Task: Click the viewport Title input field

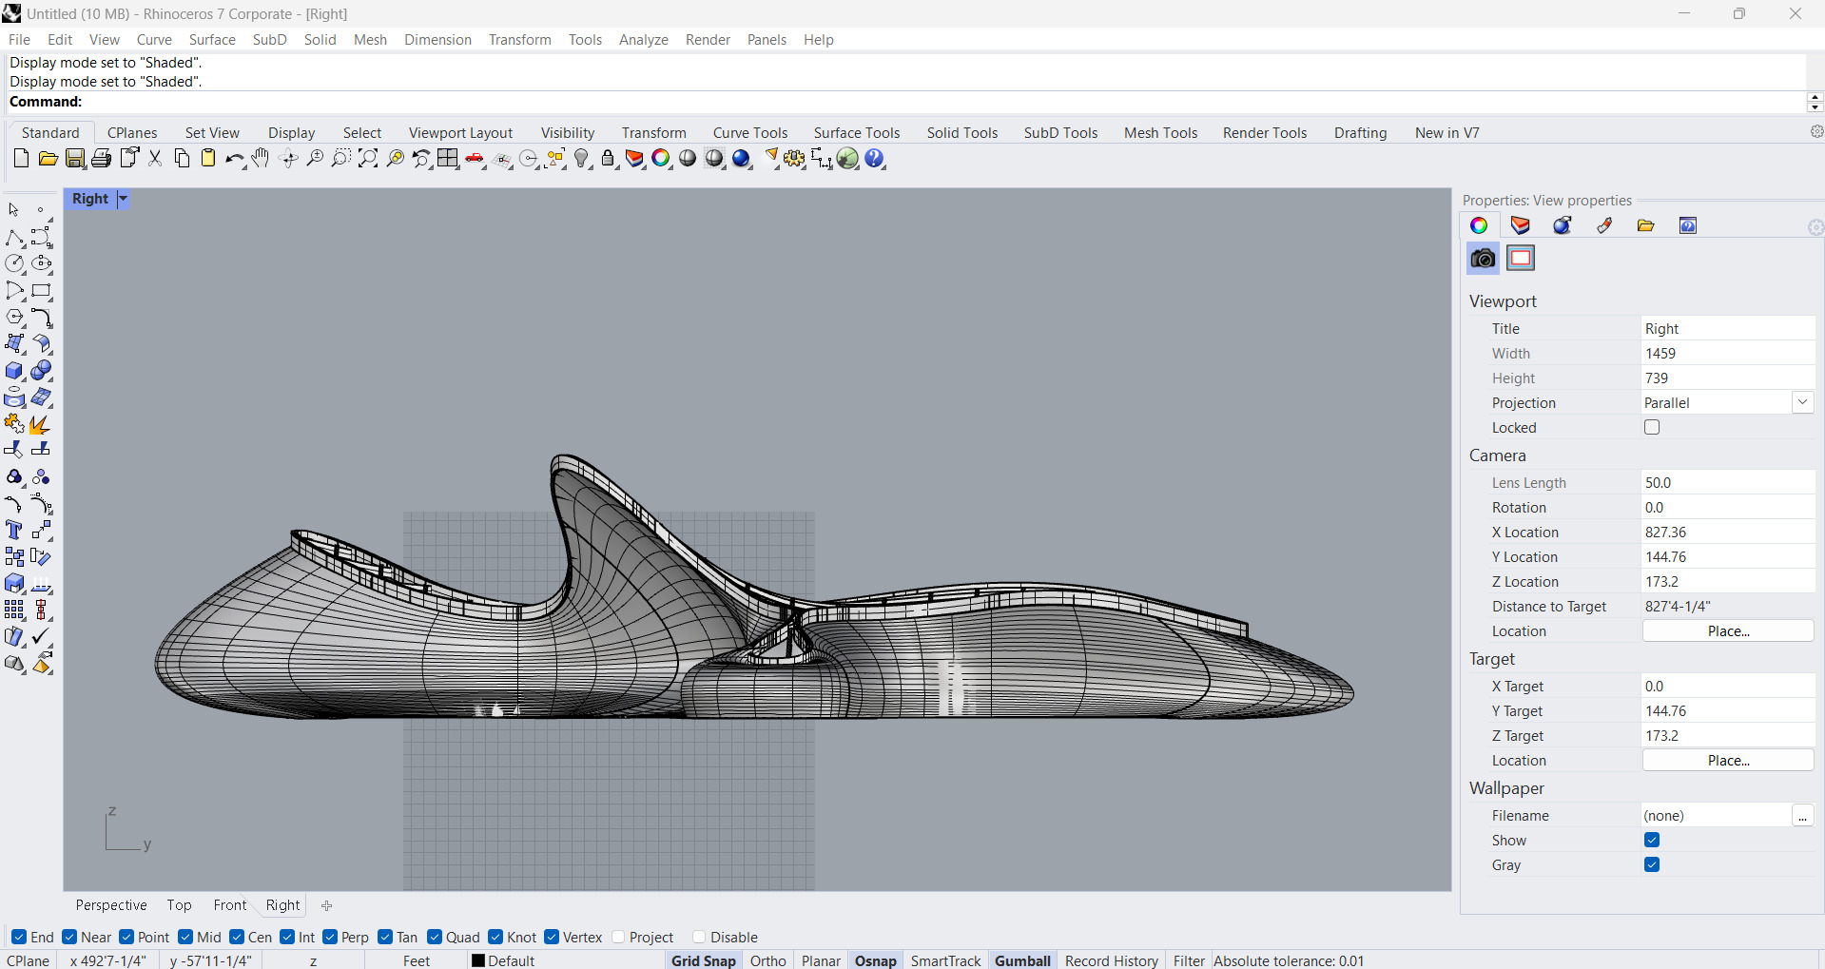Action: pyautogui.click(x=1728, y=329)
